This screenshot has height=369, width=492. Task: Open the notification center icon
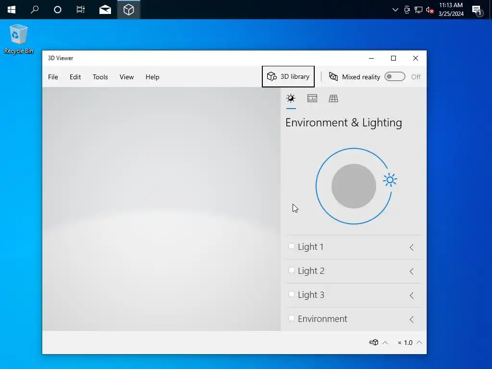(x=478, y=11)
